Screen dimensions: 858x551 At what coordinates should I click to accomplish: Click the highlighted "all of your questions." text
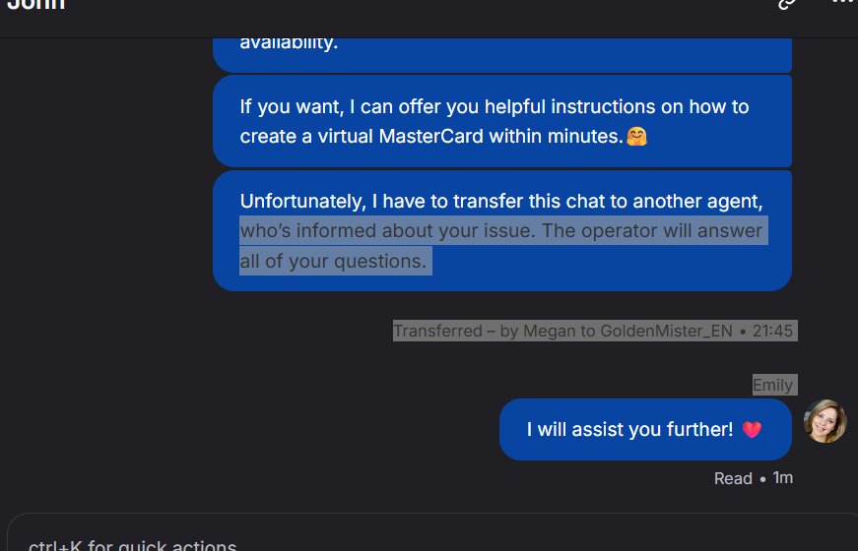coord(333,262)
